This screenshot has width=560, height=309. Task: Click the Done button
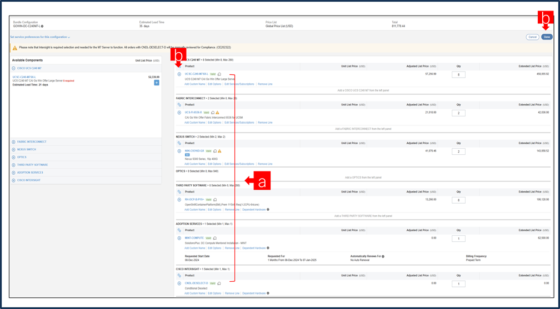click(547, 37)
